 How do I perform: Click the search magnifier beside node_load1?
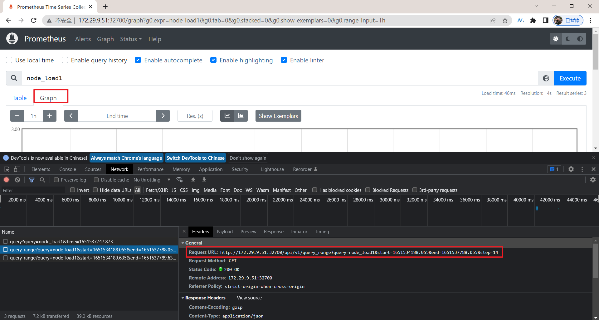point(14,78)
